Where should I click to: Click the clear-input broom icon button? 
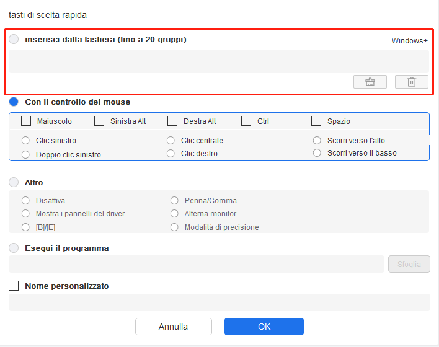pyautogui.click(x=370, y=82)
